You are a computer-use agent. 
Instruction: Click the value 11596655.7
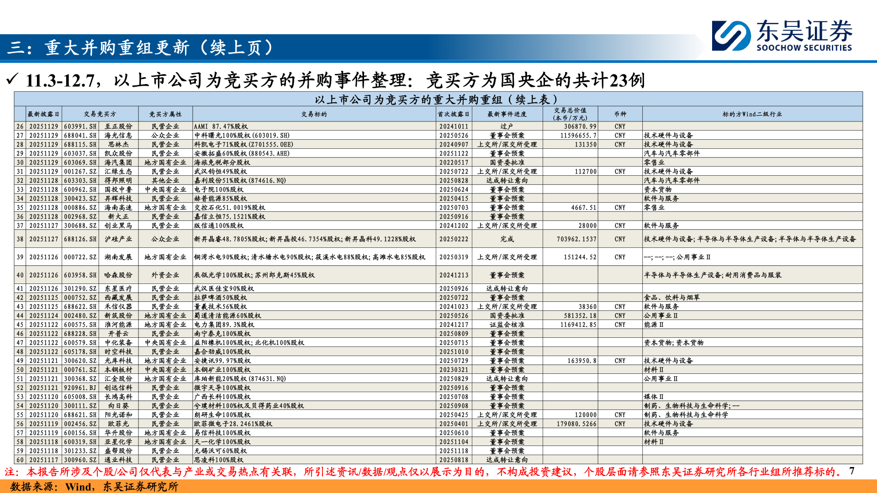tap(579, 136)
